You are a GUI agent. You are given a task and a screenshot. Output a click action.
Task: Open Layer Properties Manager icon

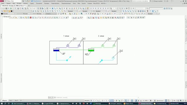pyautogui.click(x=2, y=11)
